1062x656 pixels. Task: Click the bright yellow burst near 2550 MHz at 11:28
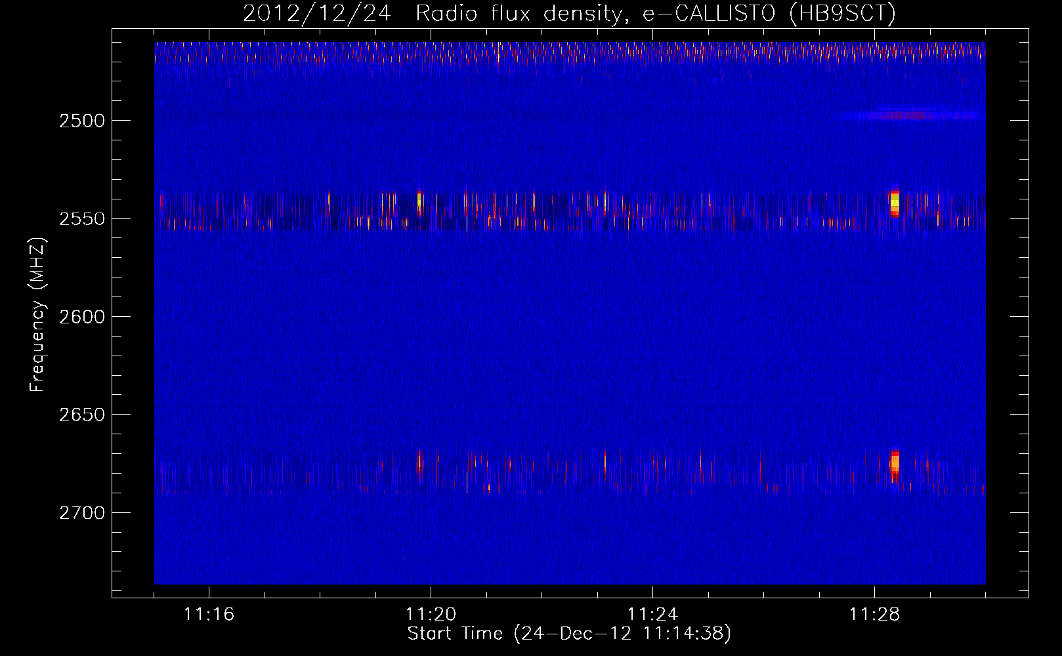click(895, 204)
